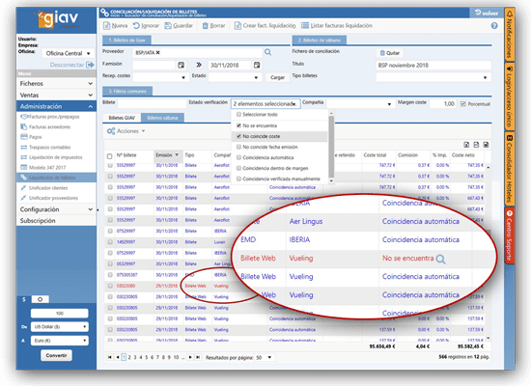Screen dimensions: 531x386
Task: Expand the Ficheros menu
Action: click(56, 84)
